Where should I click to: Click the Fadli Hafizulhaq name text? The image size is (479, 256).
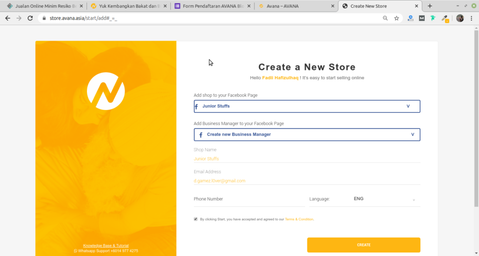click(x=280, y=78)
